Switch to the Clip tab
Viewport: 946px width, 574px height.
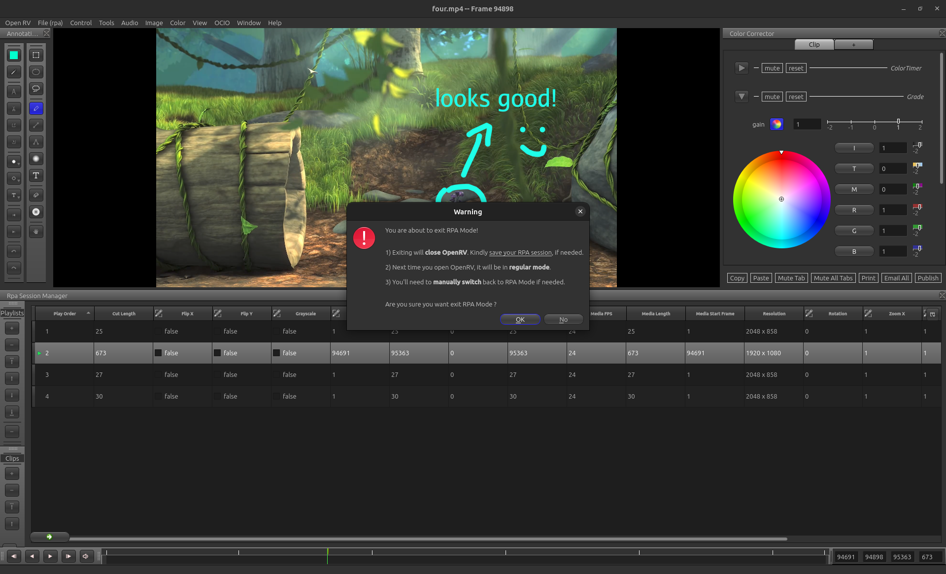click(814, 44)
